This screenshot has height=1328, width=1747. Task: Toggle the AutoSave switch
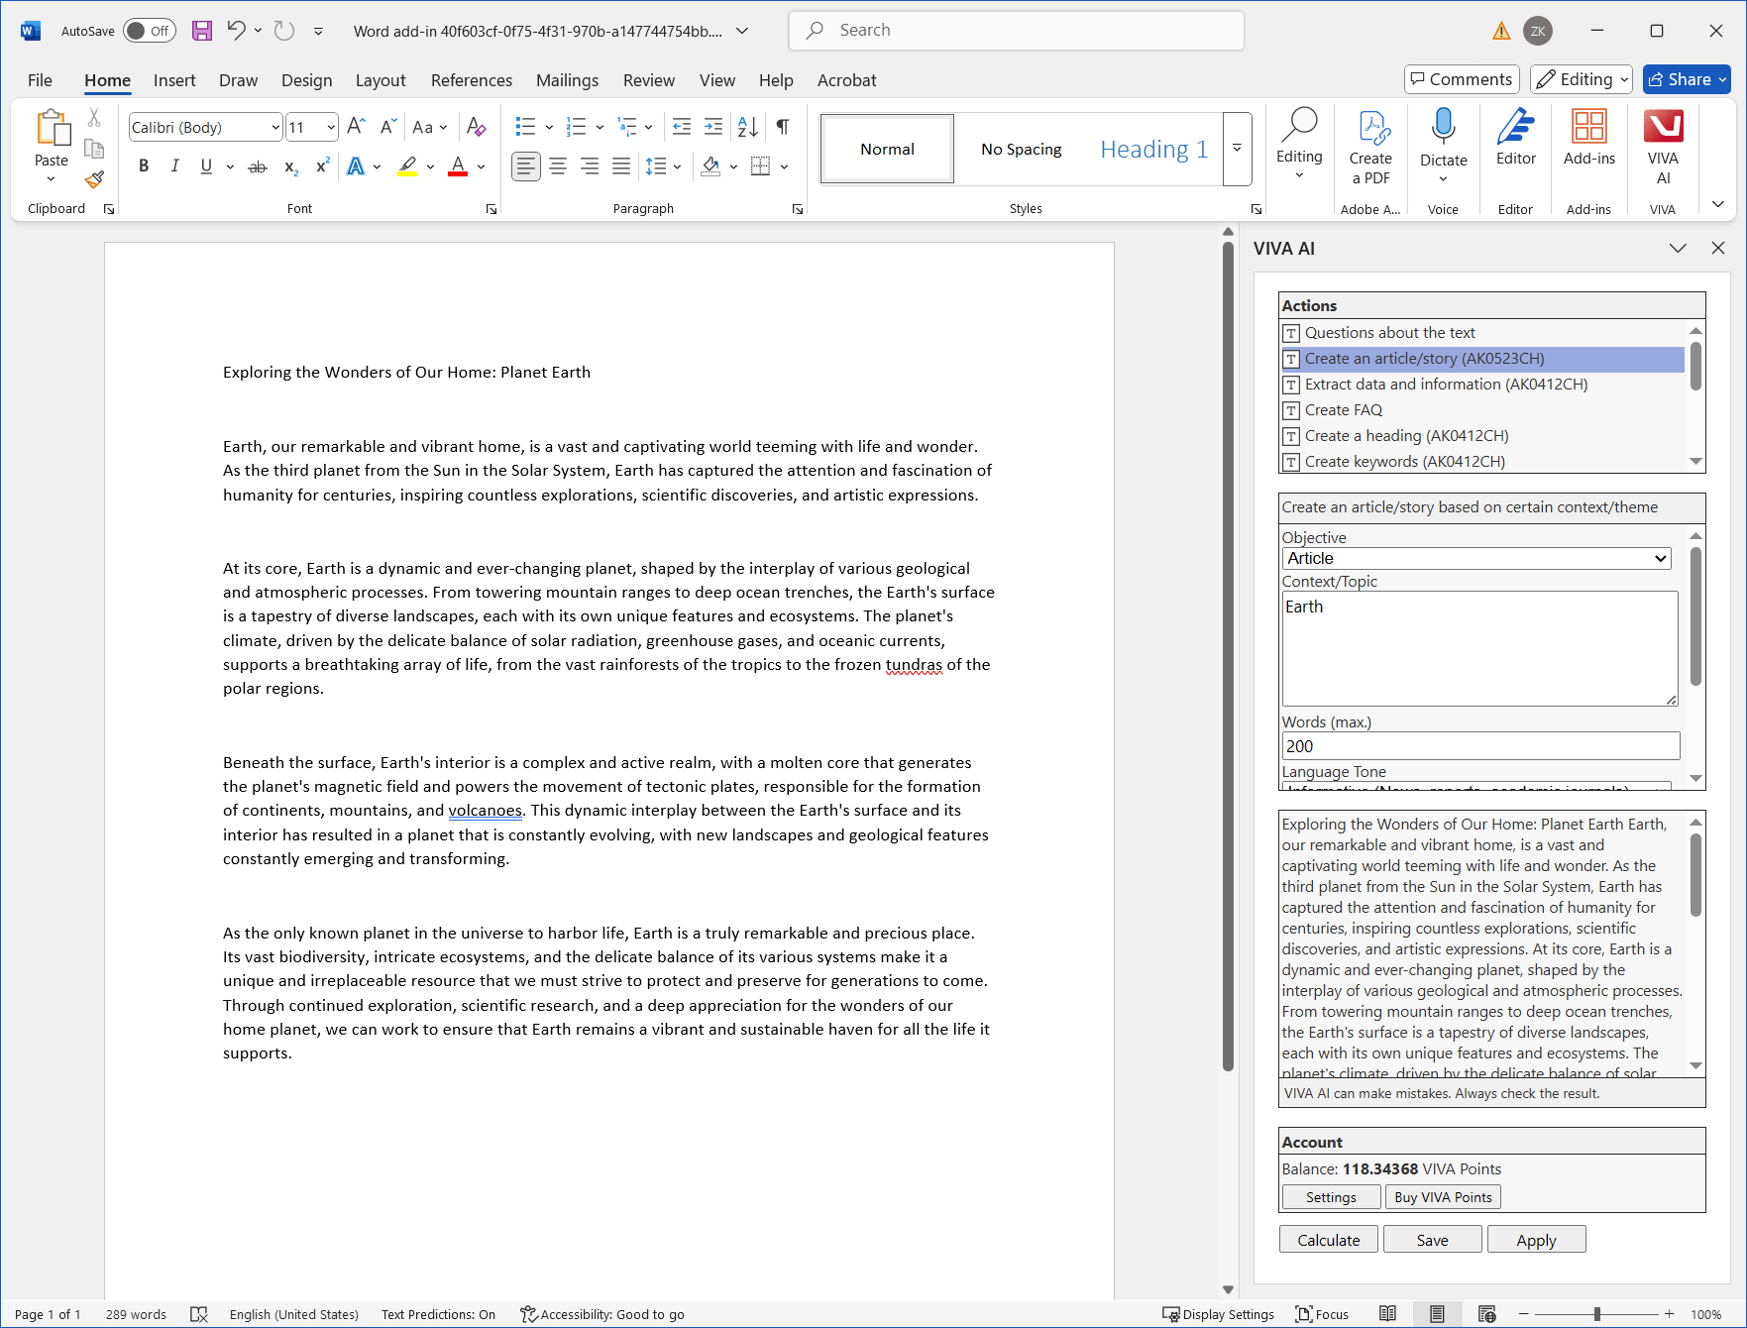150,31
